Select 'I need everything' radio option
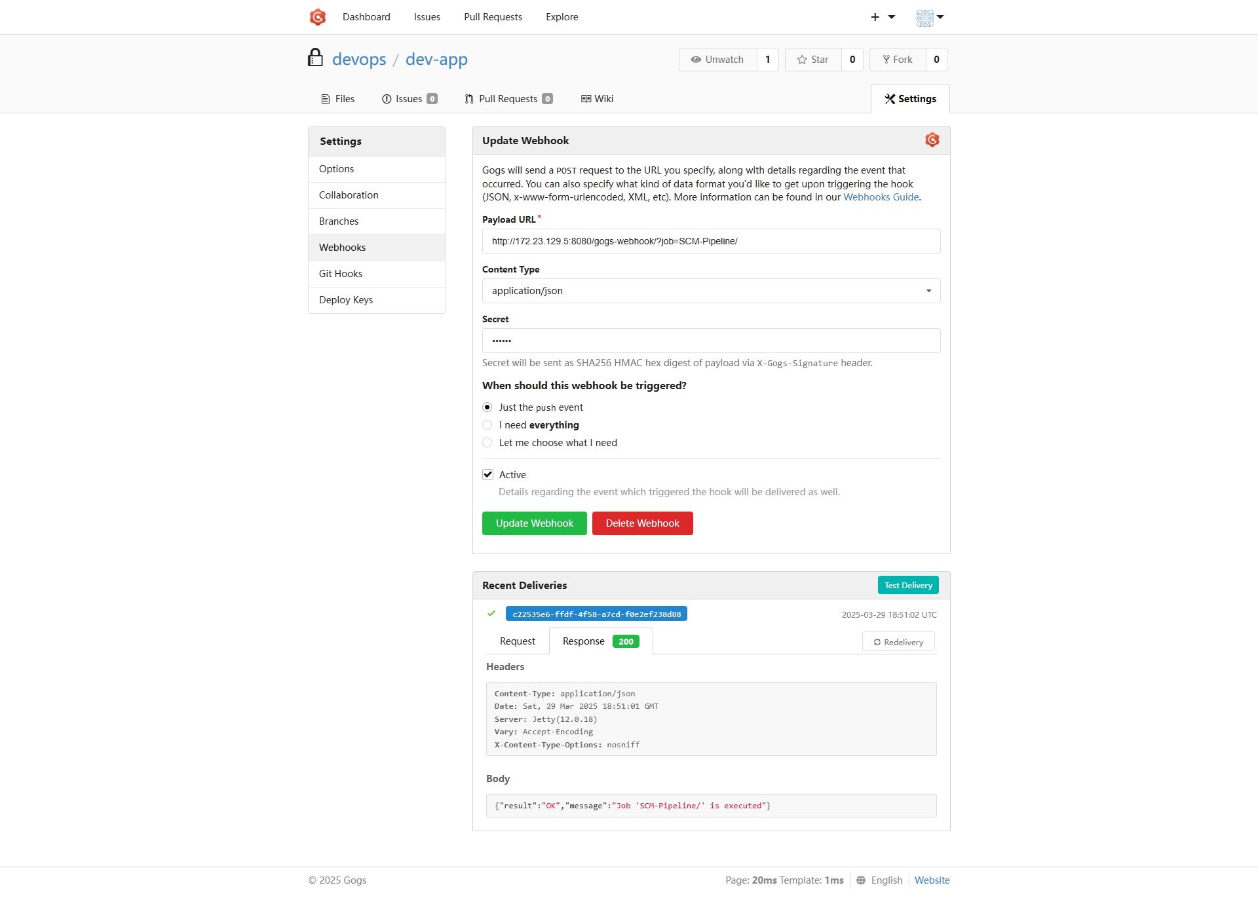This screenshot has width=1258, height=902. click(487, 425)
